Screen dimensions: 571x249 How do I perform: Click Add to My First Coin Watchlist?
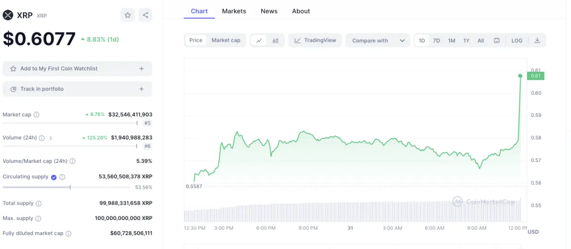(x=78, y=69)
